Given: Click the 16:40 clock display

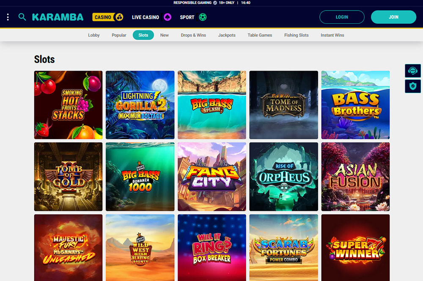Looking at the screenshot, I should point(246,3).
